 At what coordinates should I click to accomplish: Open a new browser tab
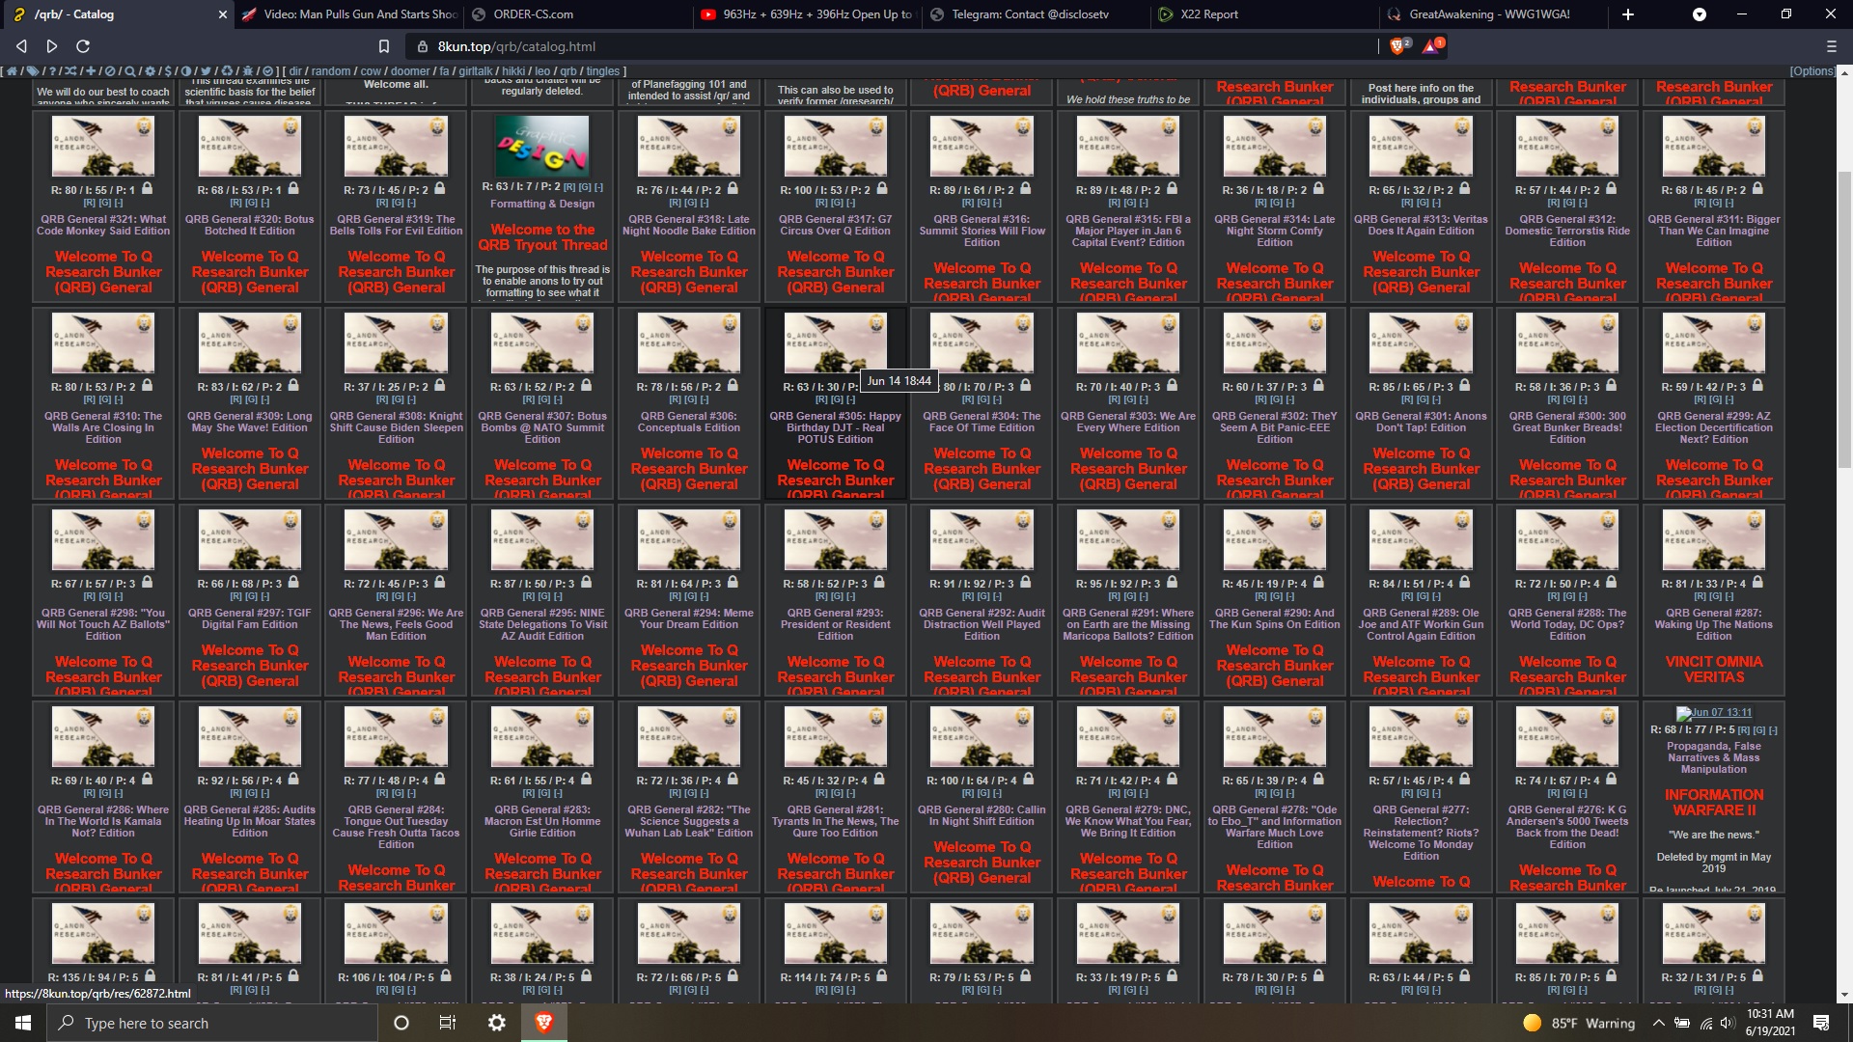1628,14
